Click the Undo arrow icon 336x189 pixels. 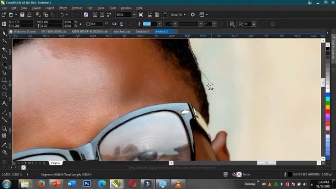click(62, 15)
